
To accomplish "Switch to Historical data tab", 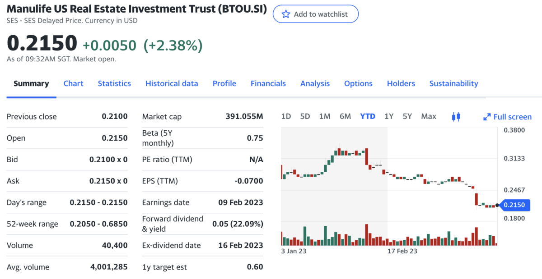I will [172, 83].
